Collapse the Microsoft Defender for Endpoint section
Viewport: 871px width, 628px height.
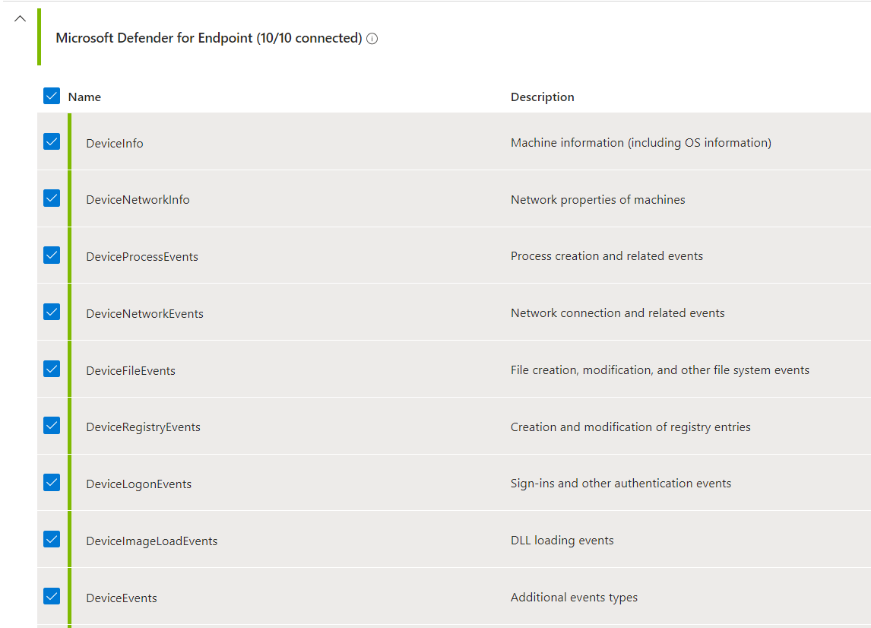[x=21, y=18]
